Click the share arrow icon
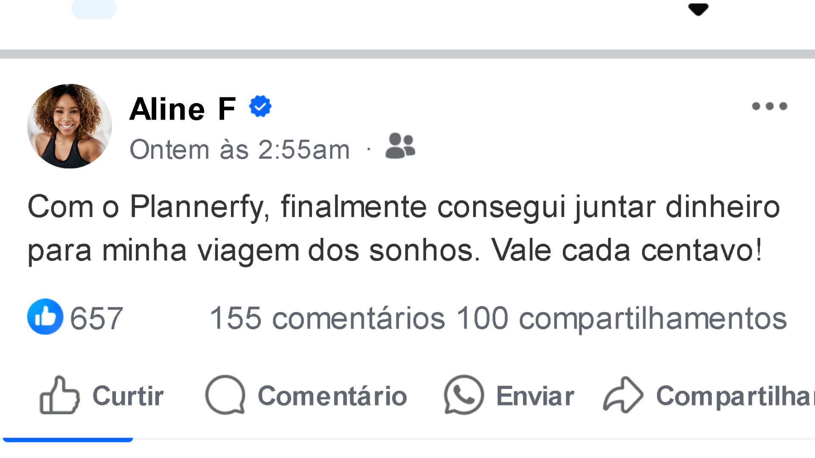 click(x=623, y=395)
